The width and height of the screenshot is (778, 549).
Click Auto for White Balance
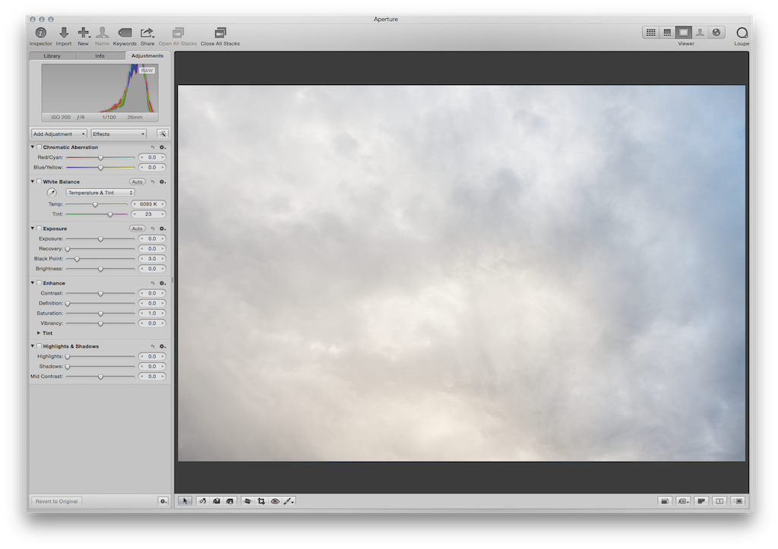pyautogui.click(x=138, y=181)
